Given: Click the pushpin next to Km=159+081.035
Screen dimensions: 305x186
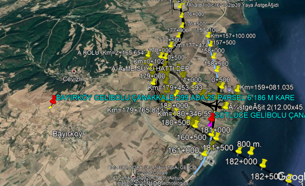Looking at the screenshot, I should tap(238, 88).
